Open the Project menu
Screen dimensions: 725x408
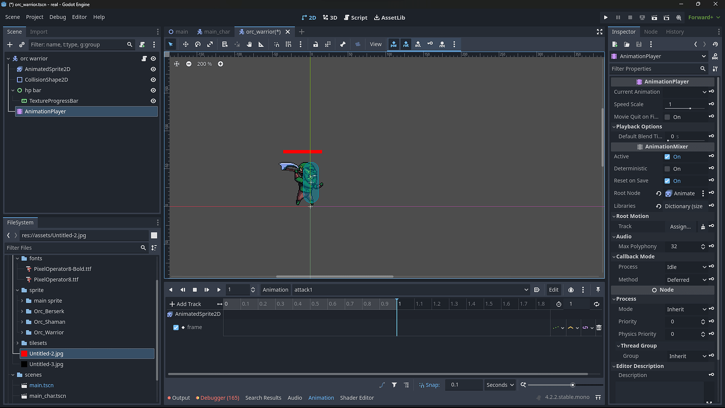tap(34, 17)
